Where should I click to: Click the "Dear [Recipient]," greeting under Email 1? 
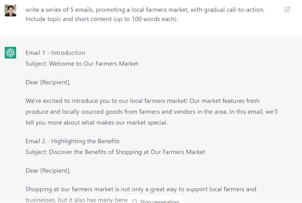point(48,82)
